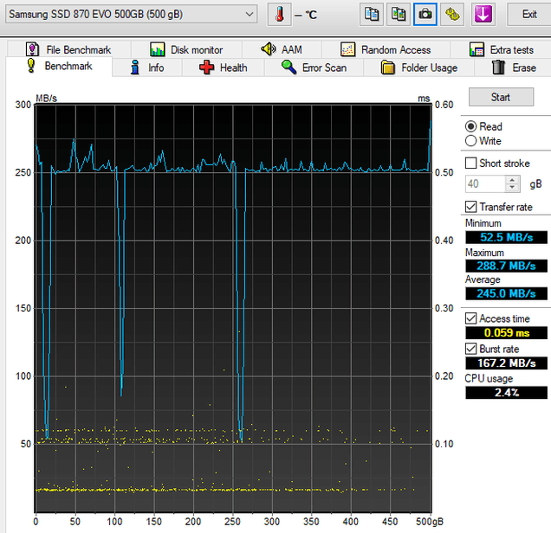The height and width of the screenshot is (533, 551).
Task: Enable the Short stroke checkbox
Action: (471, 164)
